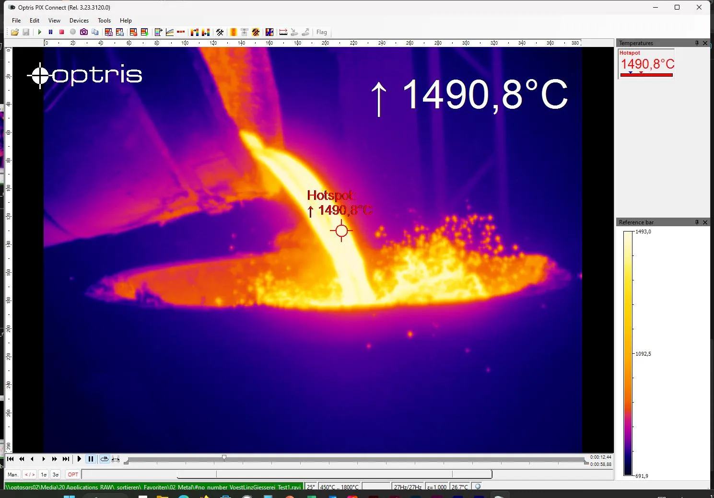Toggle the Pause button in playback bar
The width and height of the screenshot is (714, 498).
pyautogui.click(x=91, y=459)
